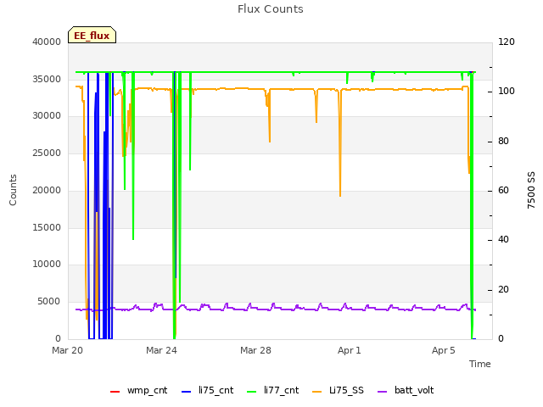
Task: Click the Mar 20 x-axis label
Action: click(x=68, y=350)
